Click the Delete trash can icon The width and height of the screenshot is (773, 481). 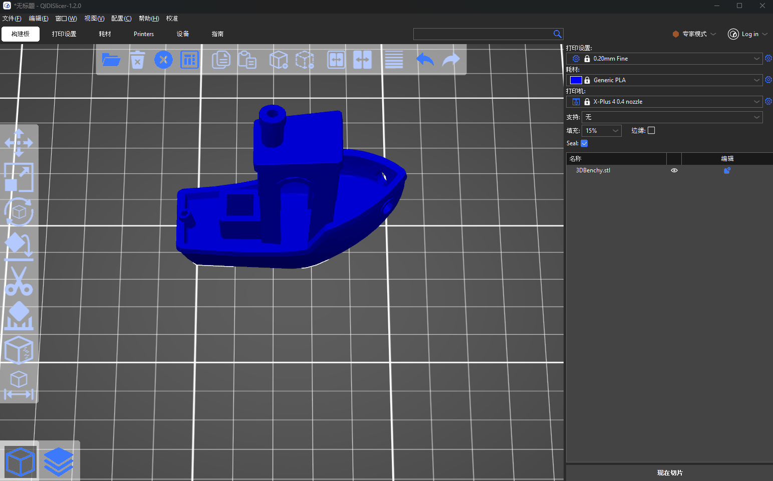[137, 60]
